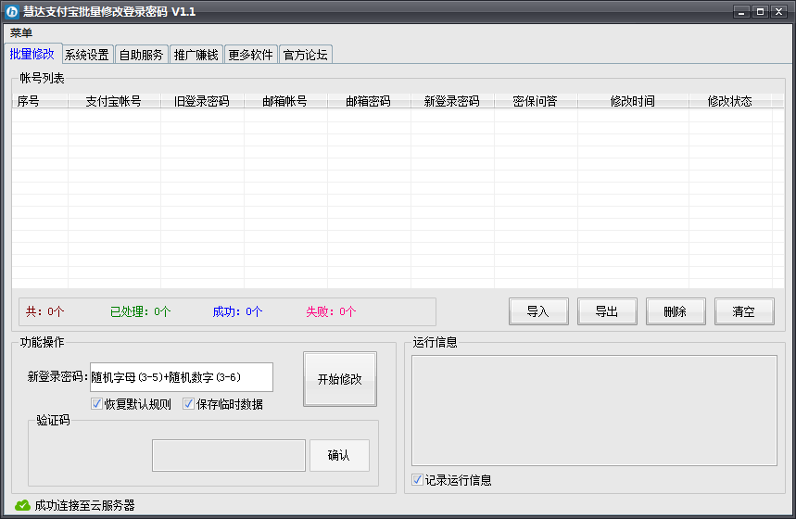
Task: Click the app logo icon in title bar
Action: tap(12, 11)
